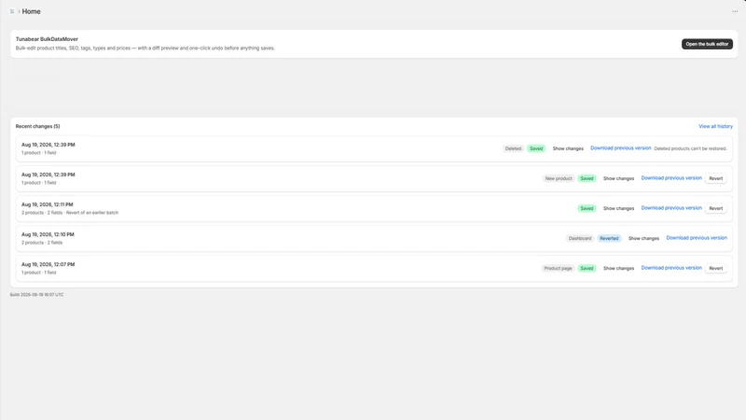The height and width of the screenshot is (420, 746).
Task: Click the Saved badge in the Product page row
Action: 587,269
